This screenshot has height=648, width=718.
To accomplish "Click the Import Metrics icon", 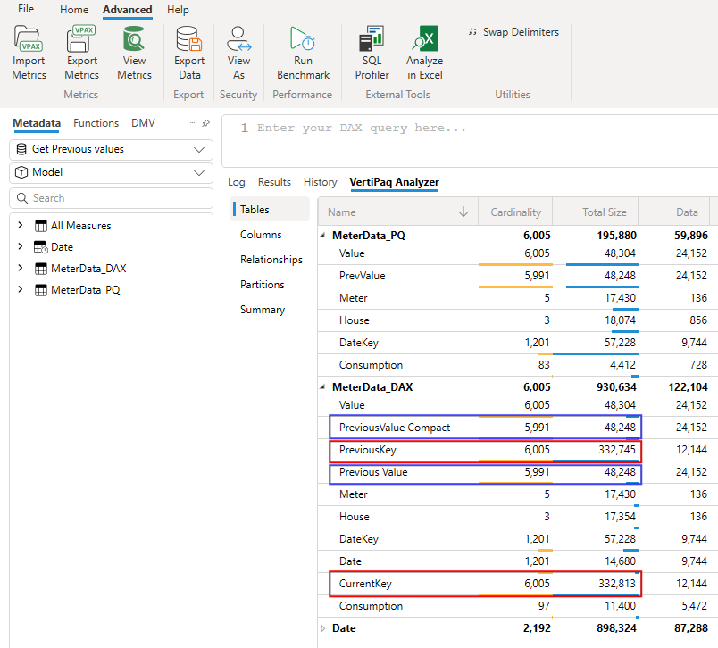I will (x=29, y=38).
